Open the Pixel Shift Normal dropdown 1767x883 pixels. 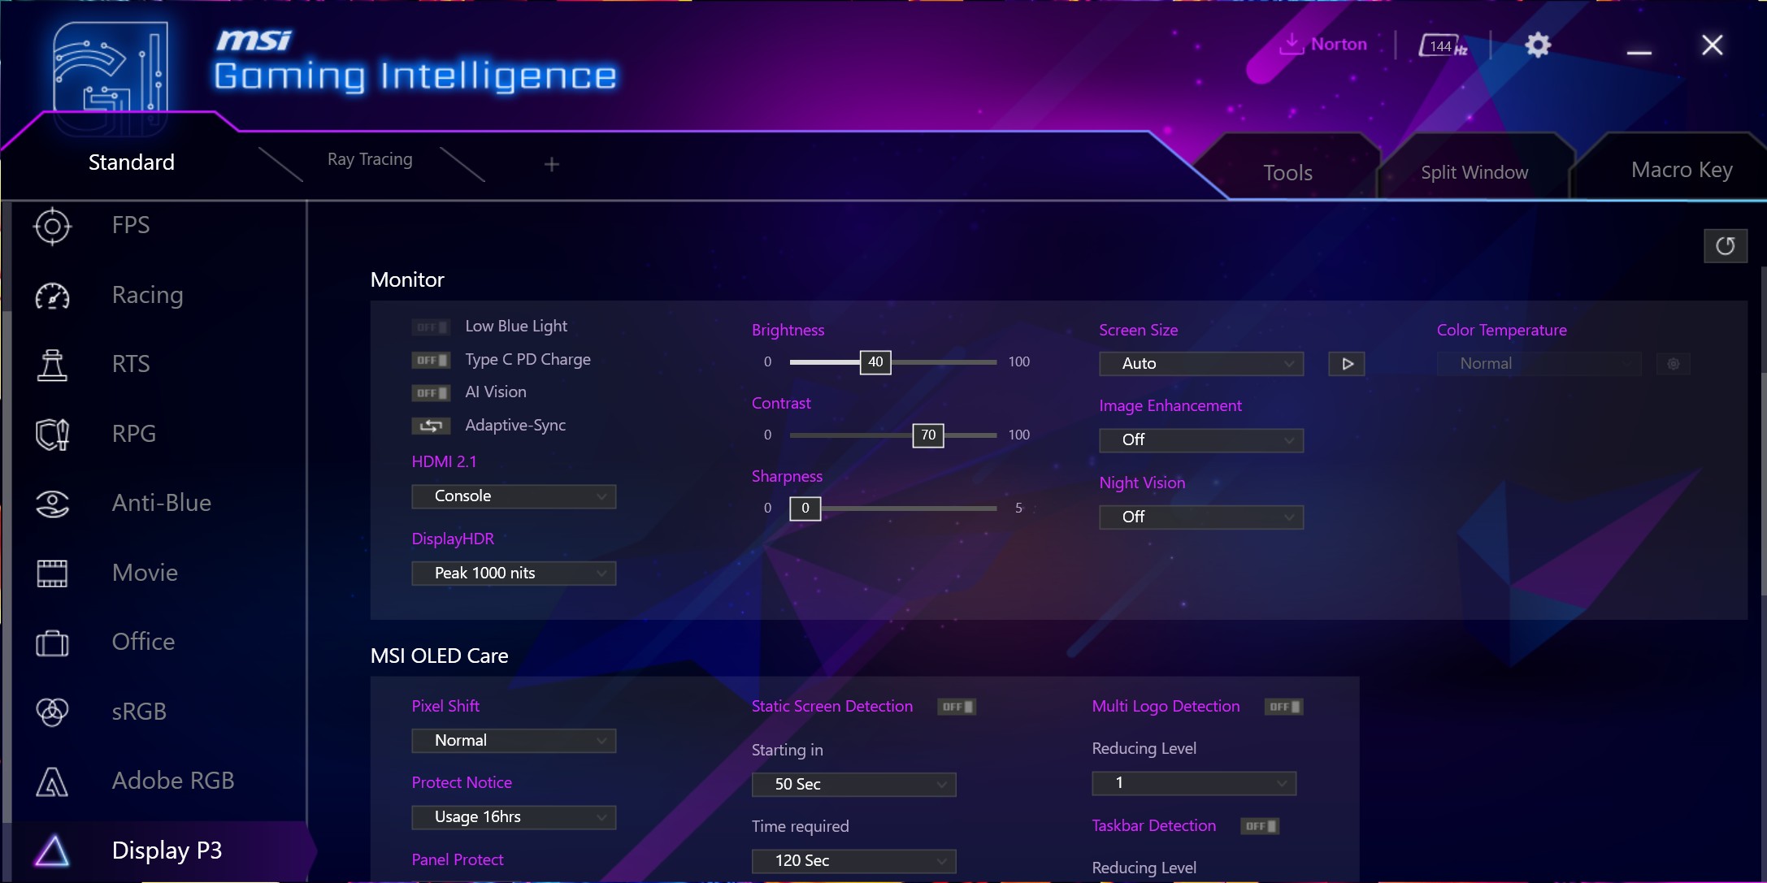pyautogui.click(x=514, y=741)
